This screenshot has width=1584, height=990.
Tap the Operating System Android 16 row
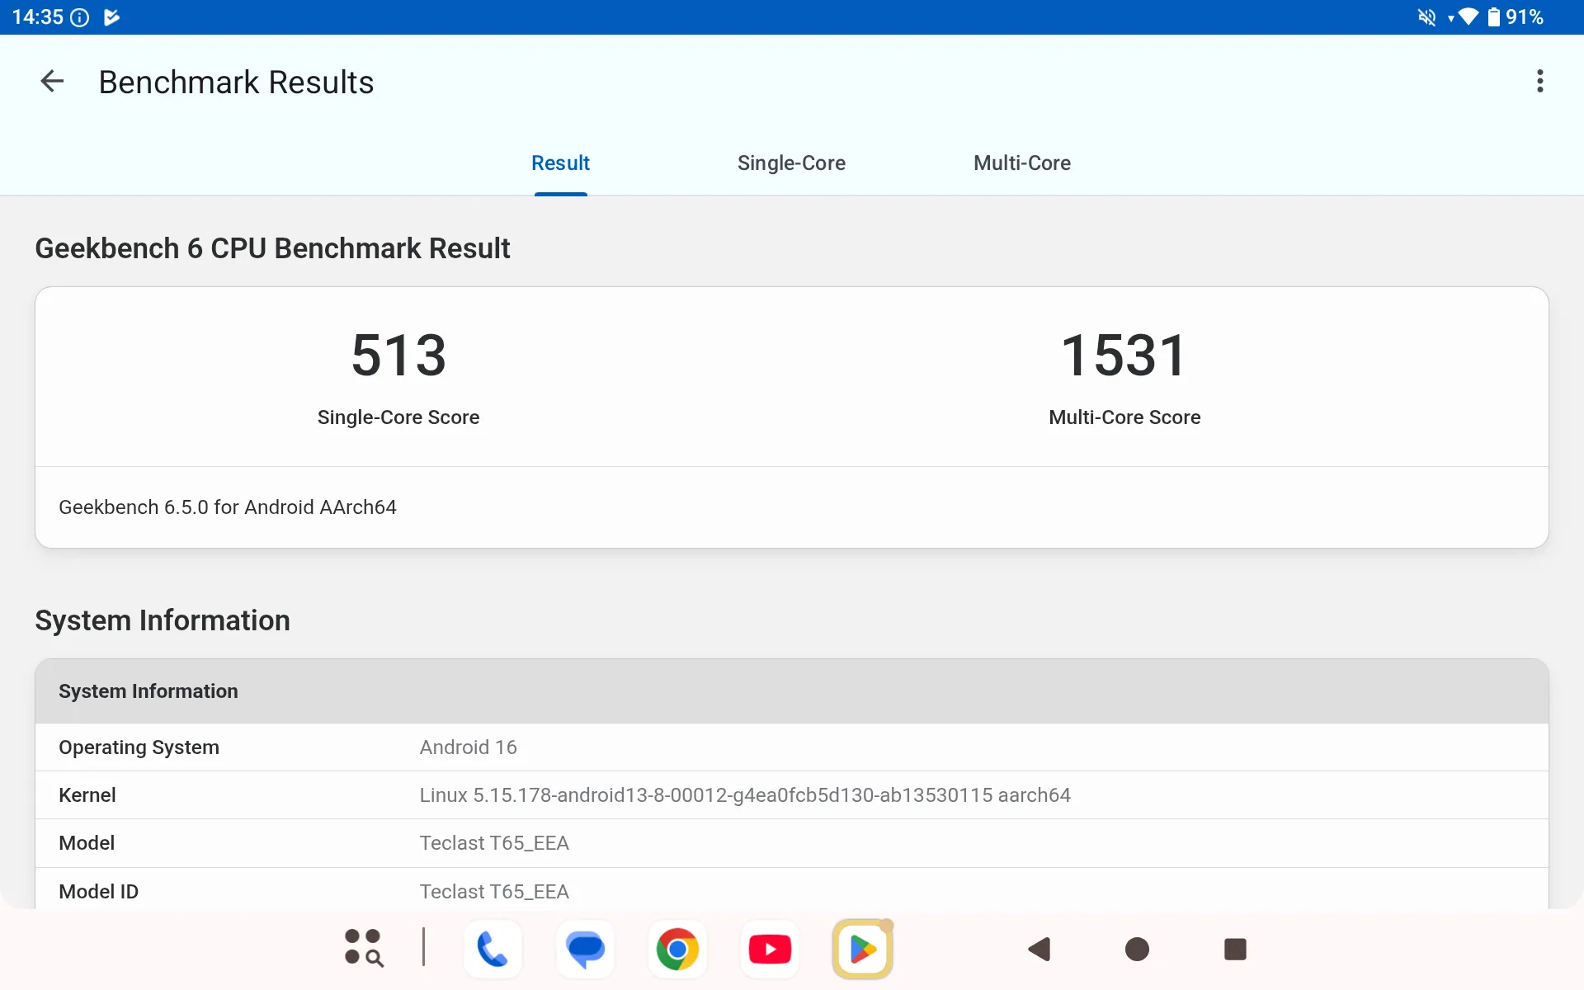click(792, 747)
